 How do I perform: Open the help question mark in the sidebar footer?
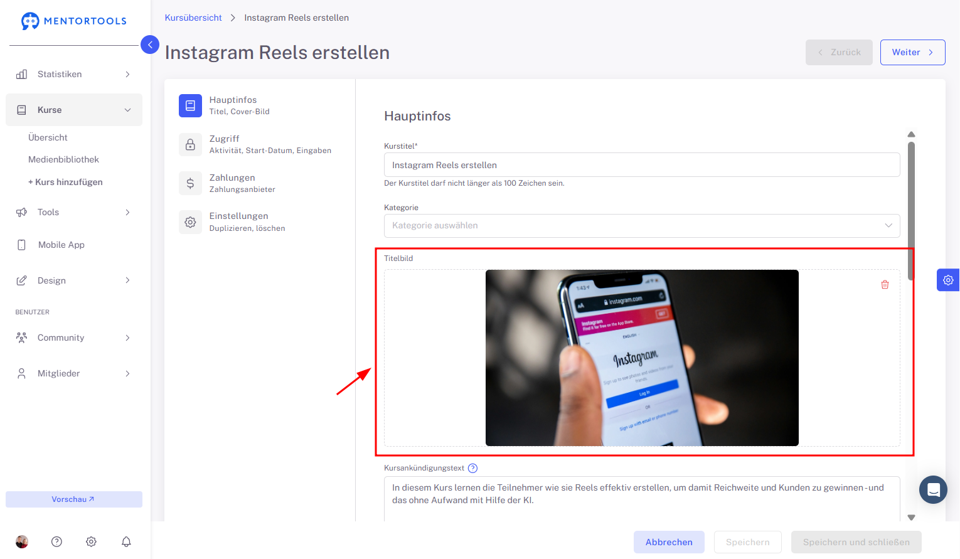click(x=56, y=541)
